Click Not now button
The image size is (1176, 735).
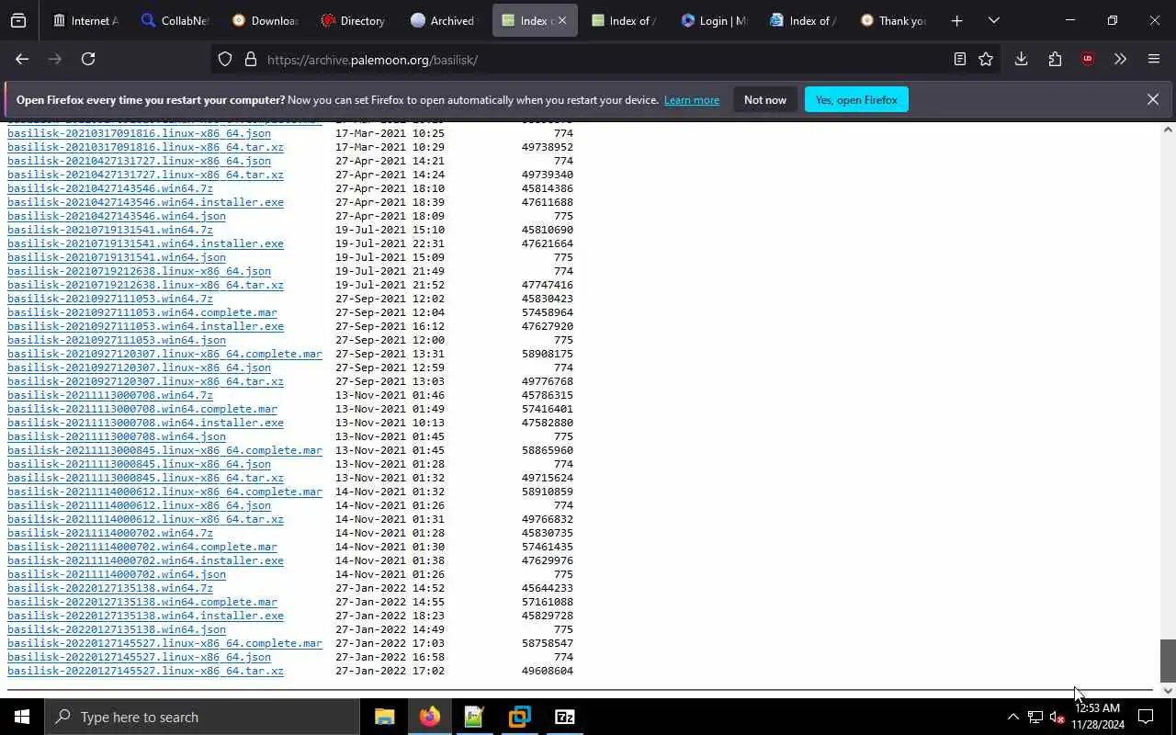click(765, 99)
